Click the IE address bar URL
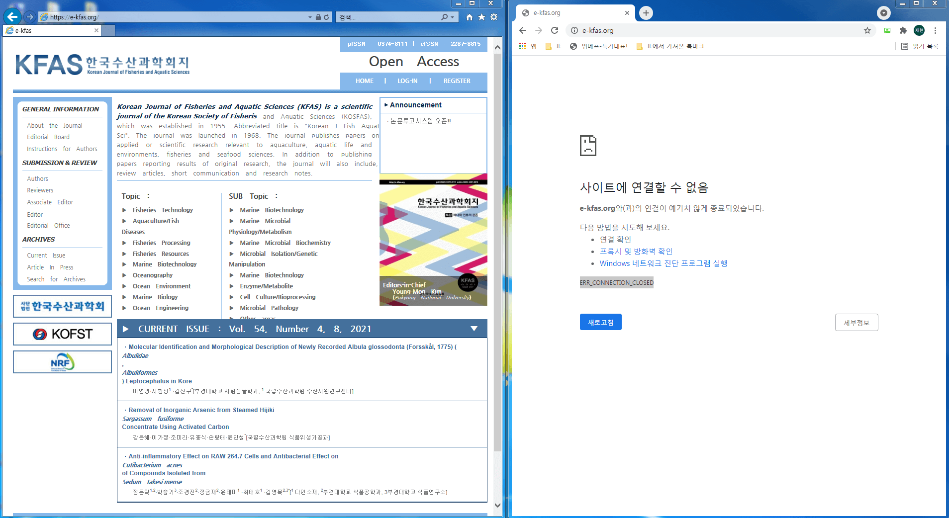 click(75, 17)
